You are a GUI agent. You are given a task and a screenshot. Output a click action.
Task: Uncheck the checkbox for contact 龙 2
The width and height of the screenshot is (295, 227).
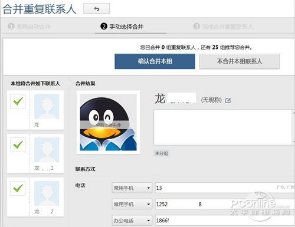(x=18, y=188)
